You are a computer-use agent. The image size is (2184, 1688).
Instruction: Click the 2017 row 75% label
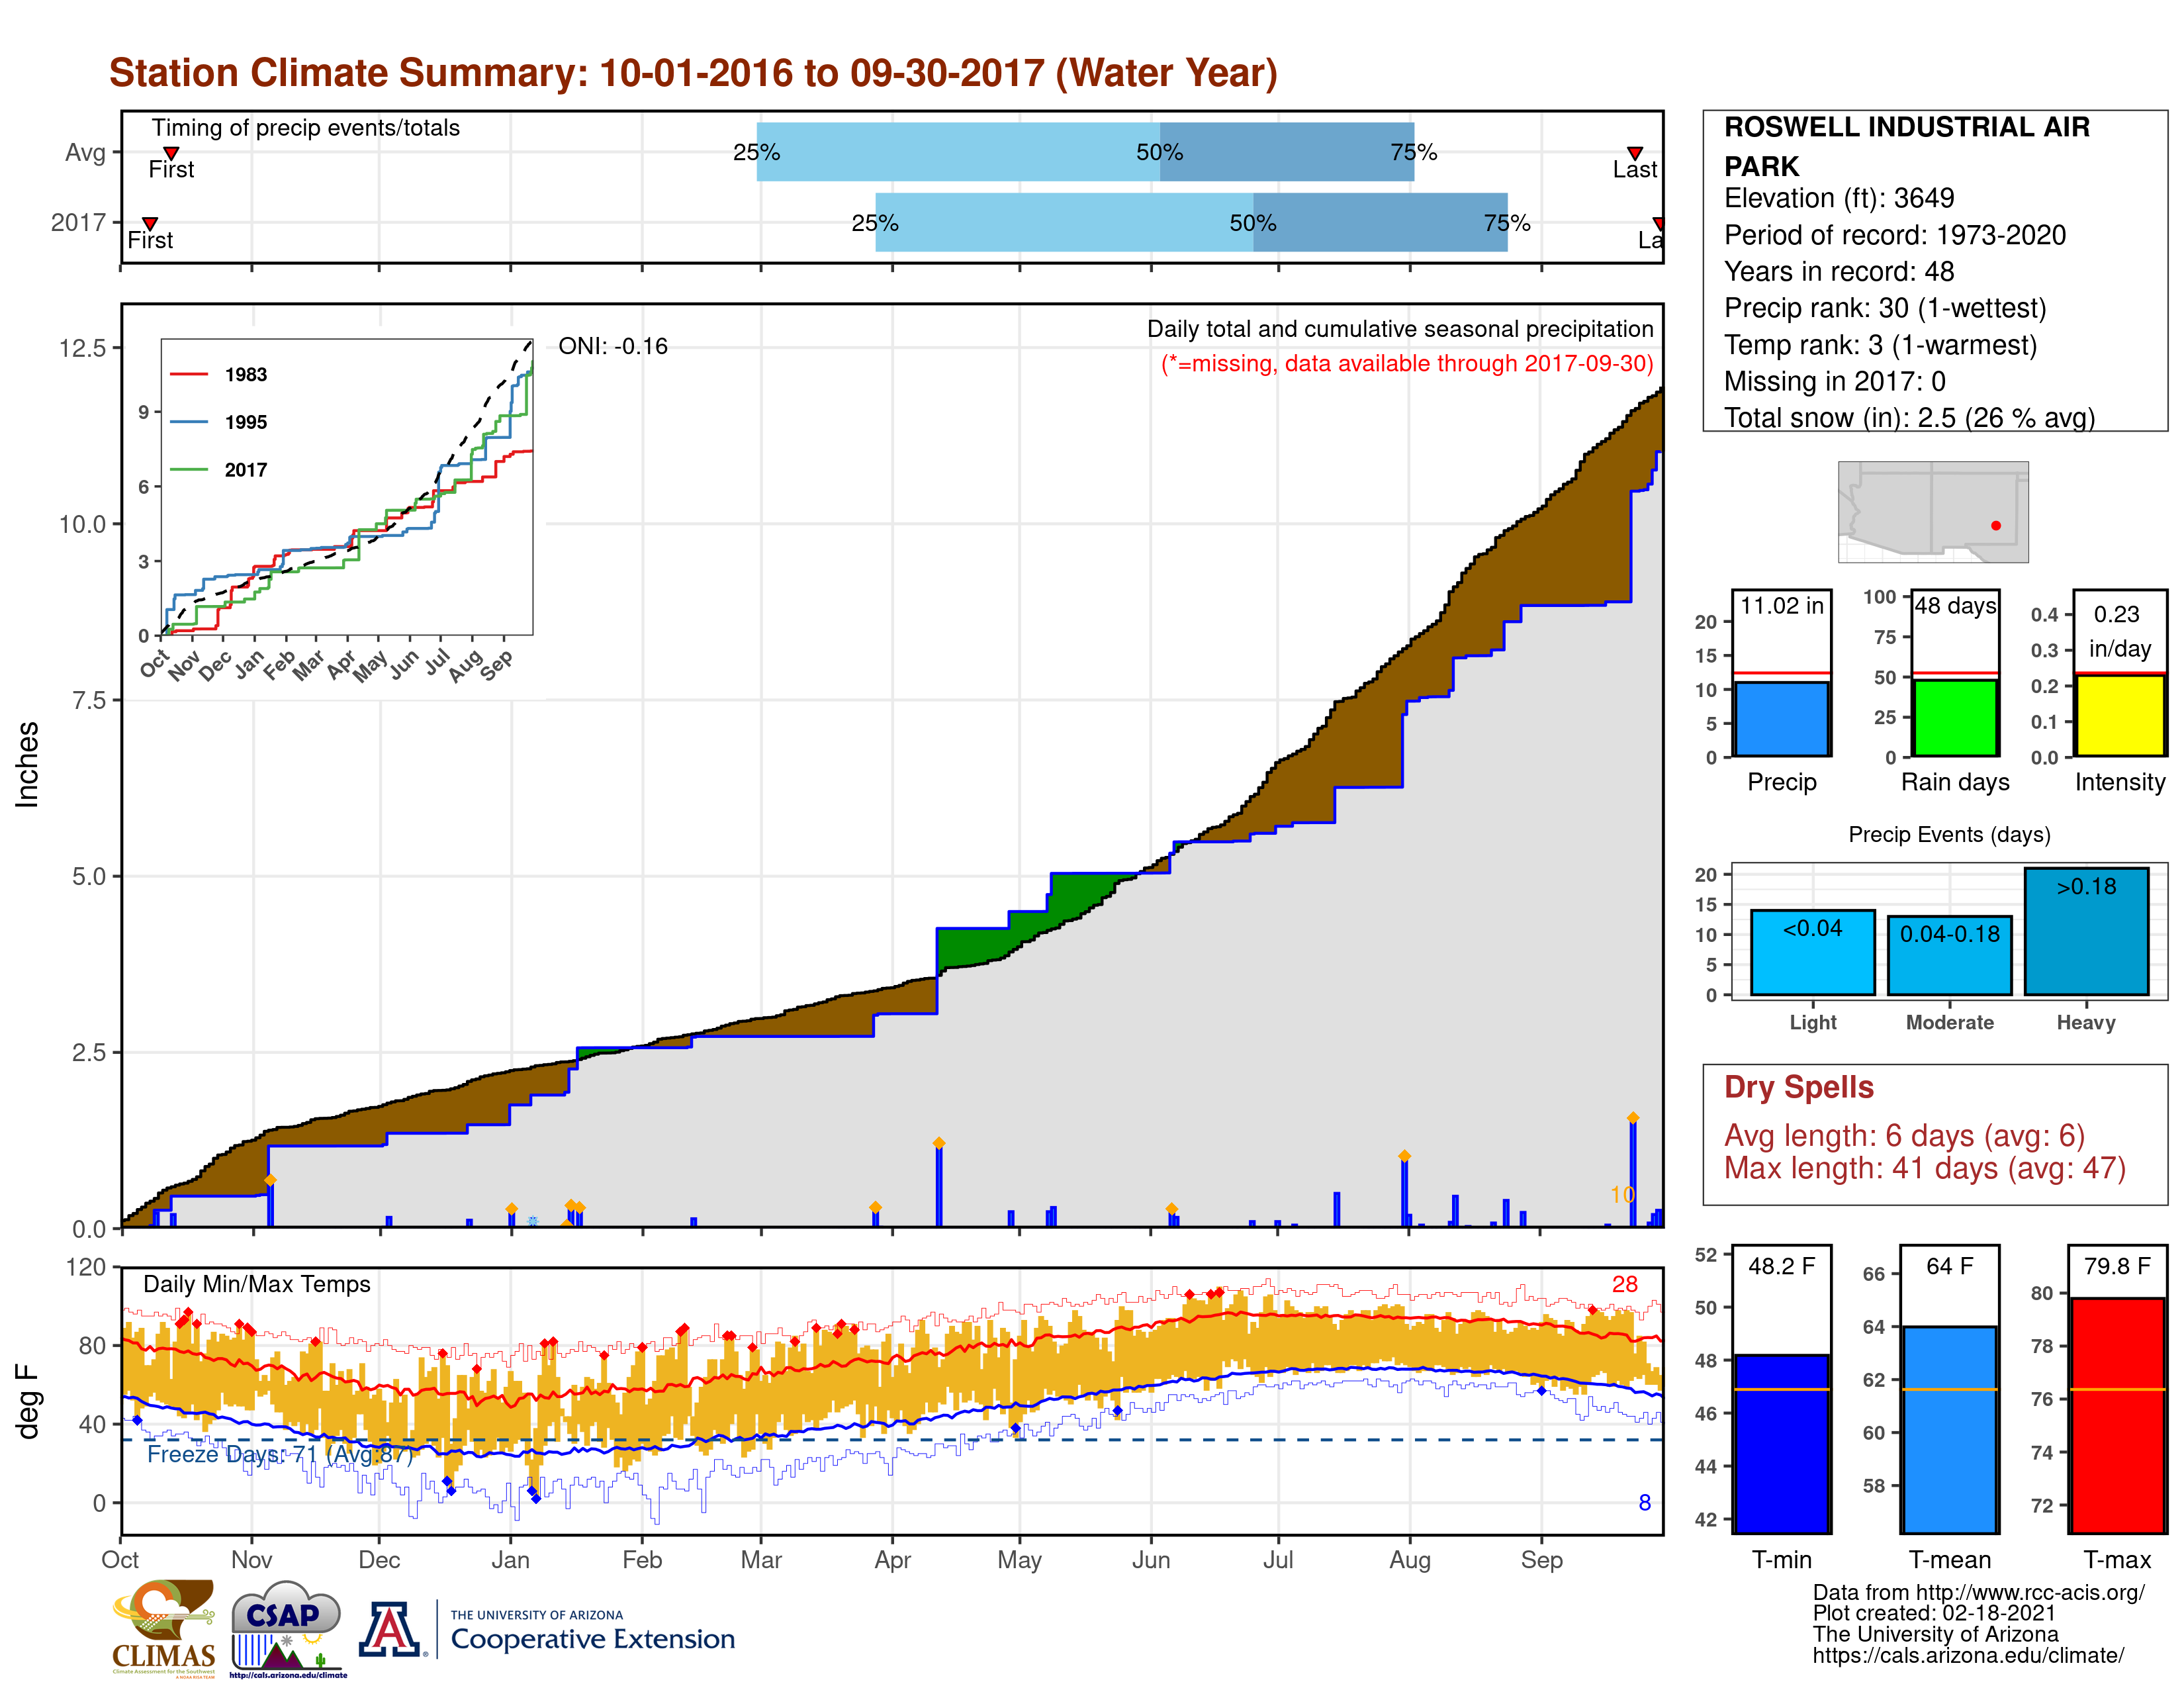(x=1507, y=223)
